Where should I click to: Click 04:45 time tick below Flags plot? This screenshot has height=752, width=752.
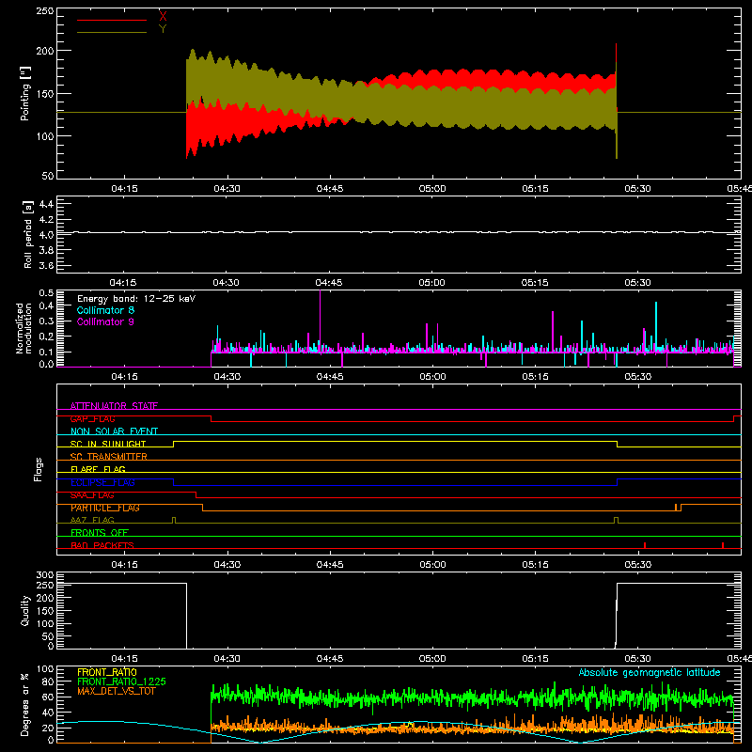point(330,565)
